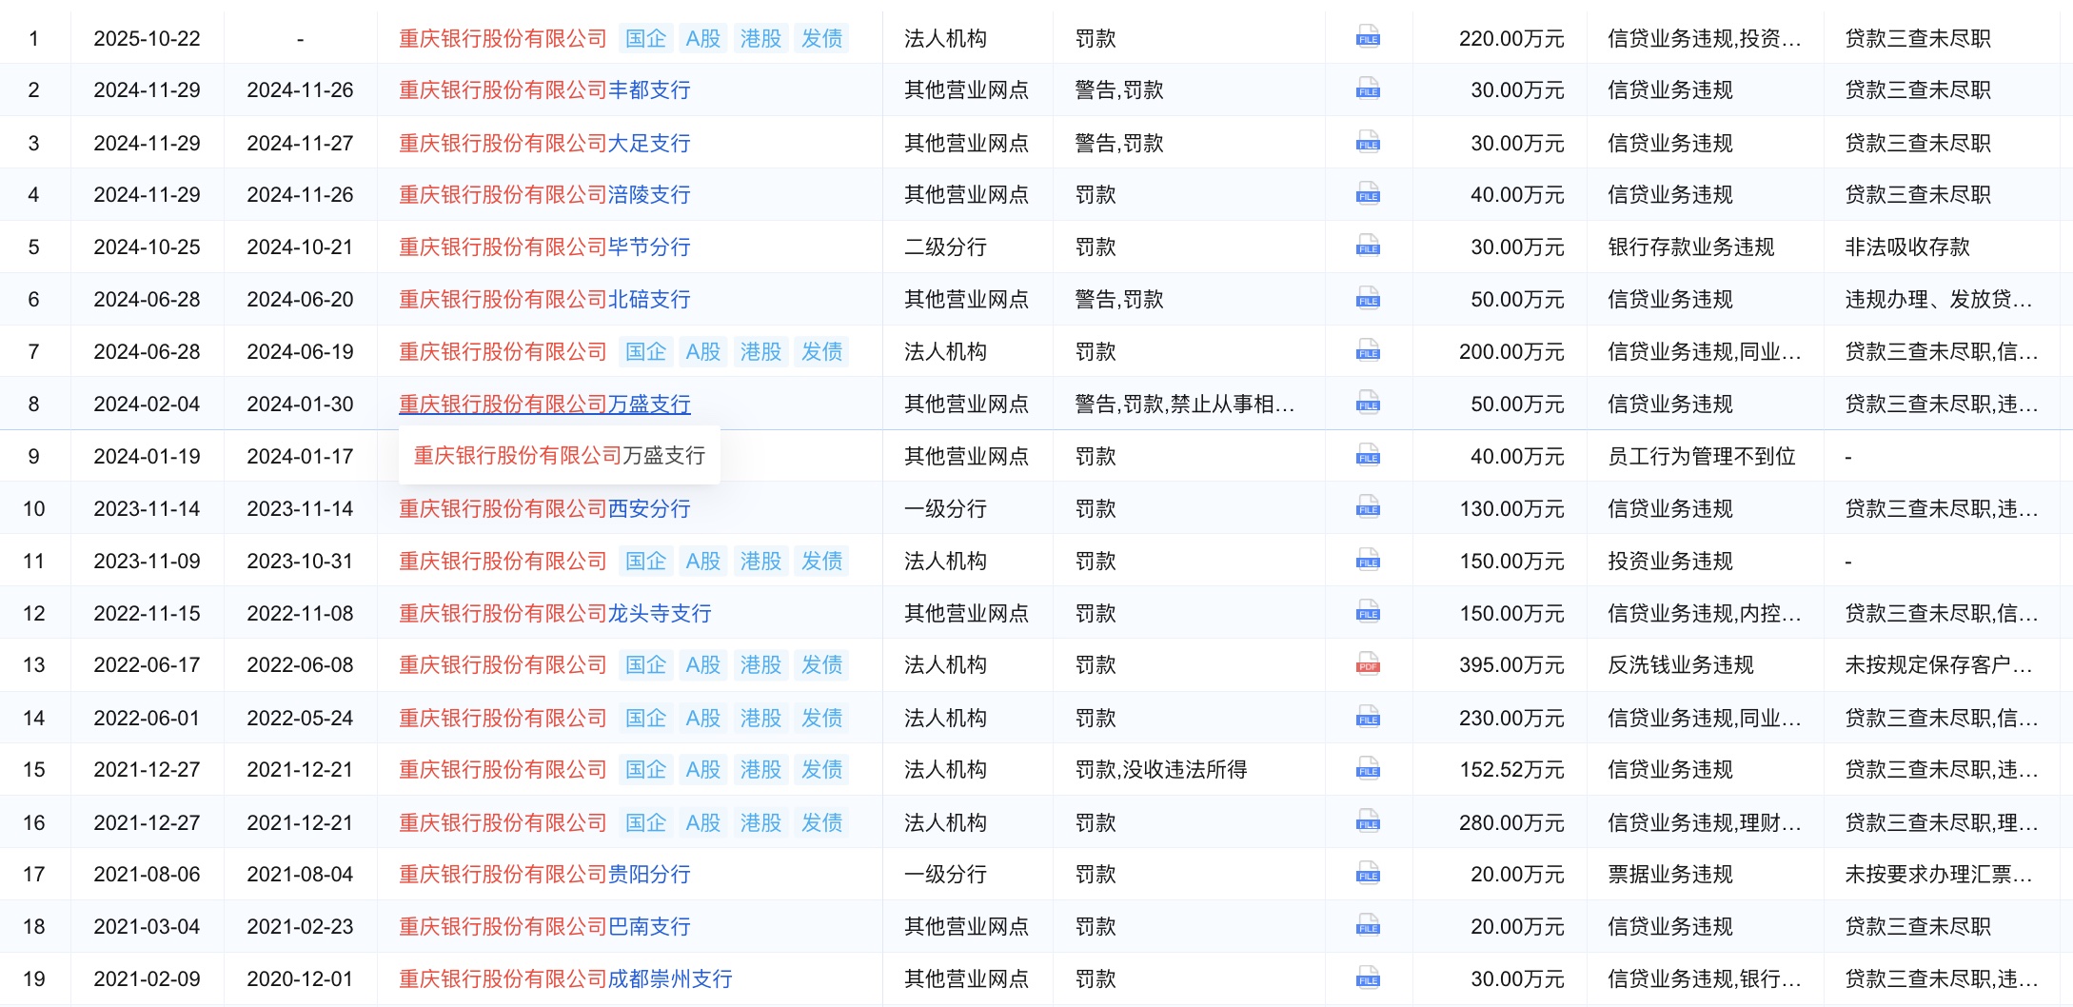The height and width of the screenshot is (1007, 2073).
Task: Click the 港股 tag in row 11
Action: (x=760, y=561)
